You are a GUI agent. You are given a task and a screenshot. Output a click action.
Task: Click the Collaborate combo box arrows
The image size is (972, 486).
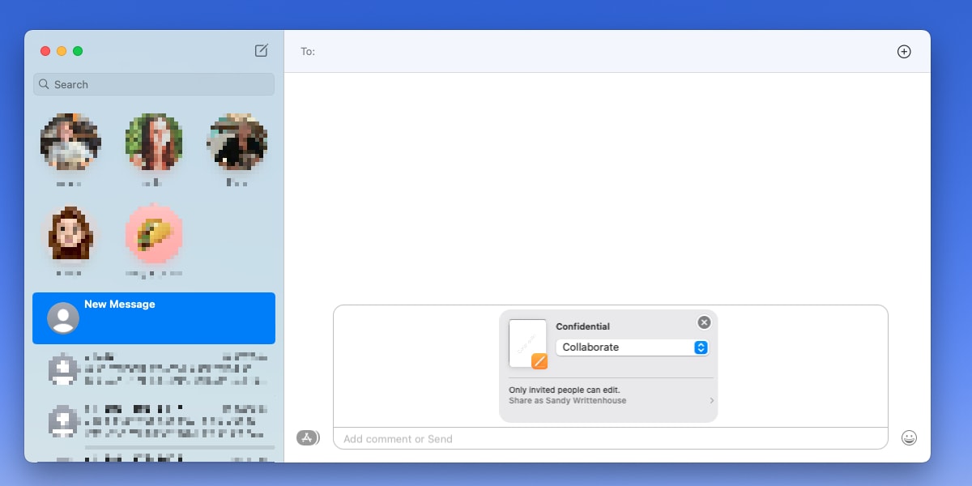point(700,347)
